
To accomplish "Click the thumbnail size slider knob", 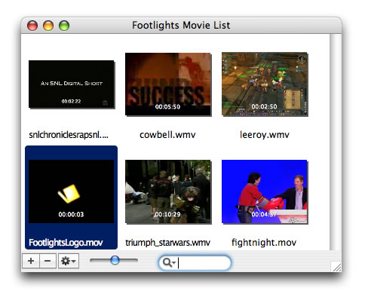I will coord(115,260).
